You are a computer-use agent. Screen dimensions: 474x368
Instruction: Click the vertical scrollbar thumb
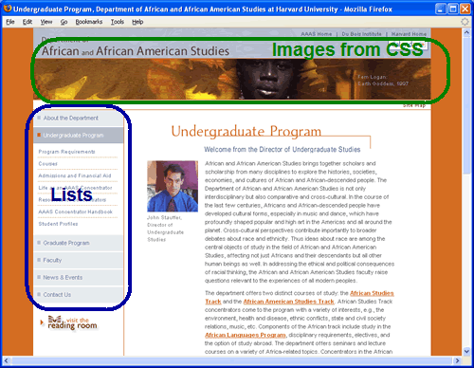(466, 105)
